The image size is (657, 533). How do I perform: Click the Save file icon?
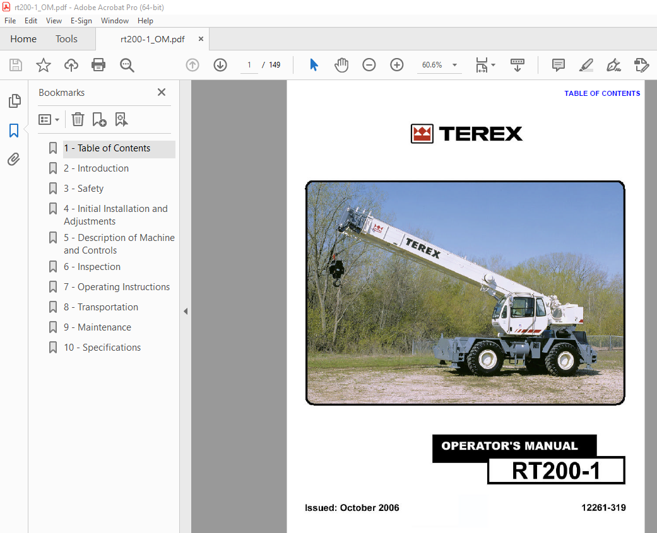pyautogui.click(x=16, y=65)
